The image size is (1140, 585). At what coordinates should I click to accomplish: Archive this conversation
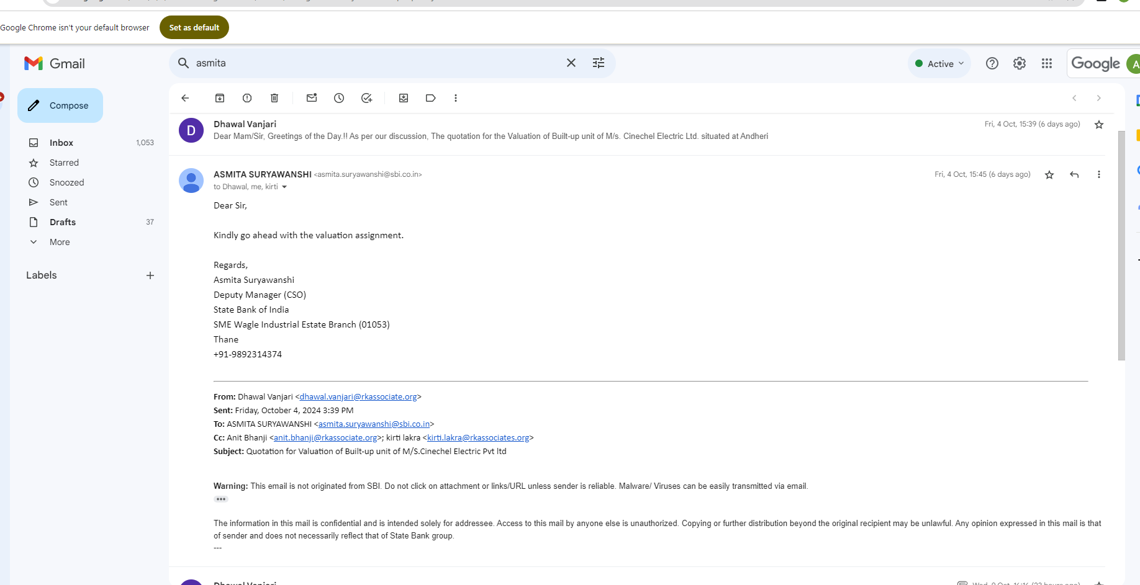pyautogui.click(x=220, y=98)
